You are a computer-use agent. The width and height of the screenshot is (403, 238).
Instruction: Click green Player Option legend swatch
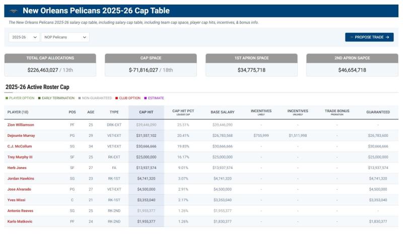(x=7, y=98)
